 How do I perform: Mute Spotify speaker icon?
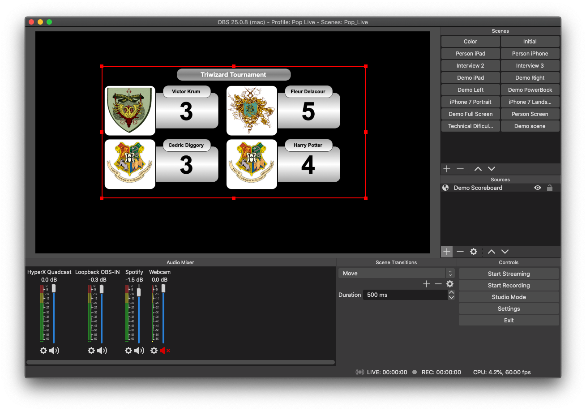[139, 351]
